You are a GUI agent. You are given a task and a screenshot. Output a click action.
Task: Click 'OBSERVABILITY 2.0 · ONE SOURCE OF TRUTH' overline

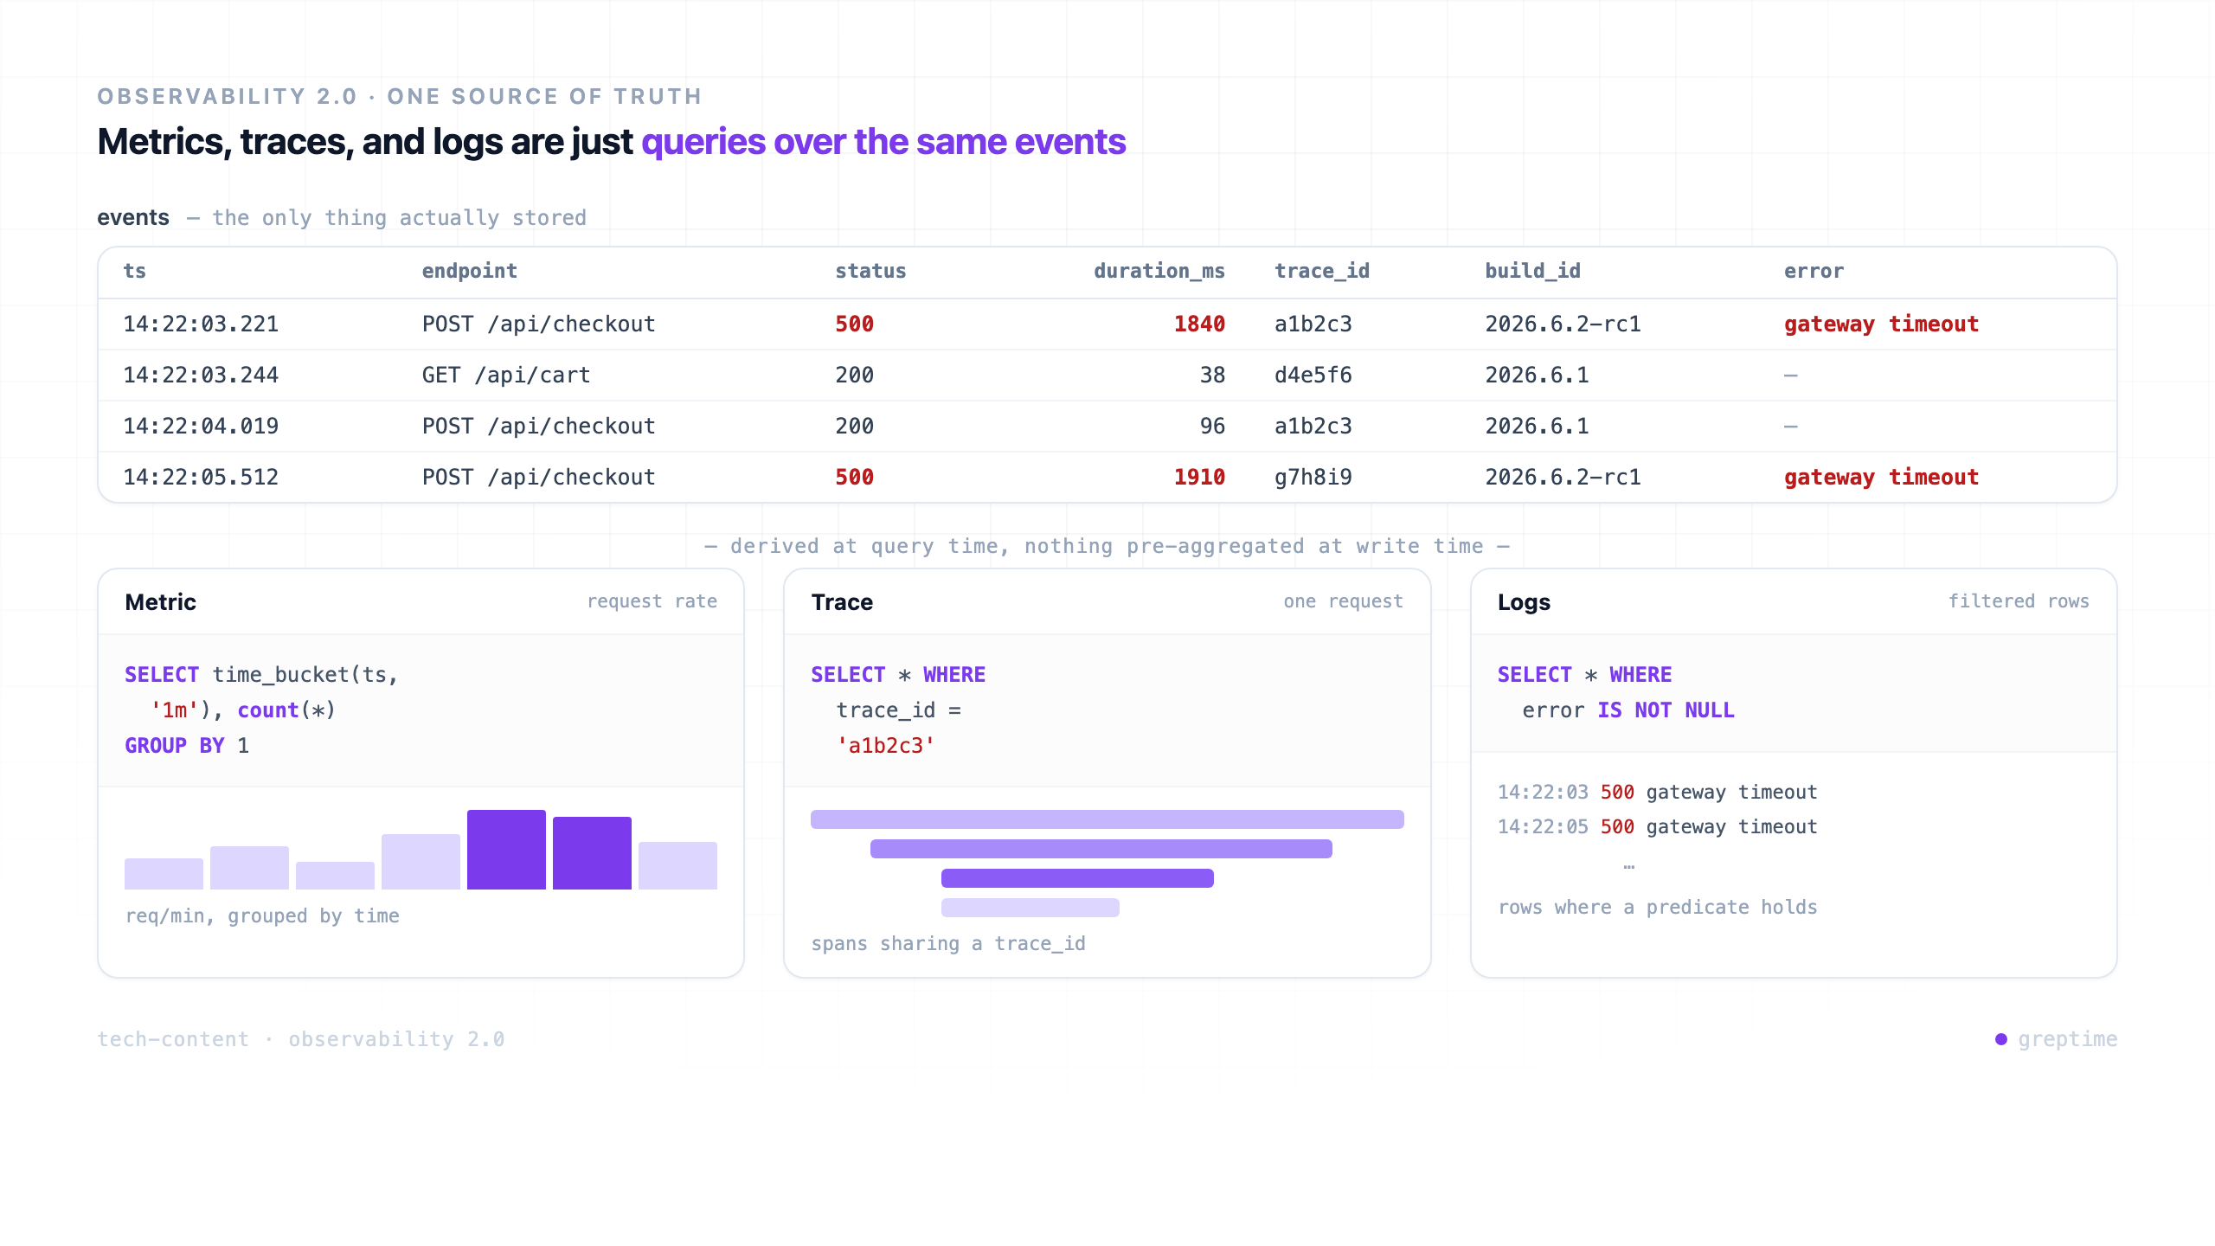pyautogui.click(x=400, y=96)
